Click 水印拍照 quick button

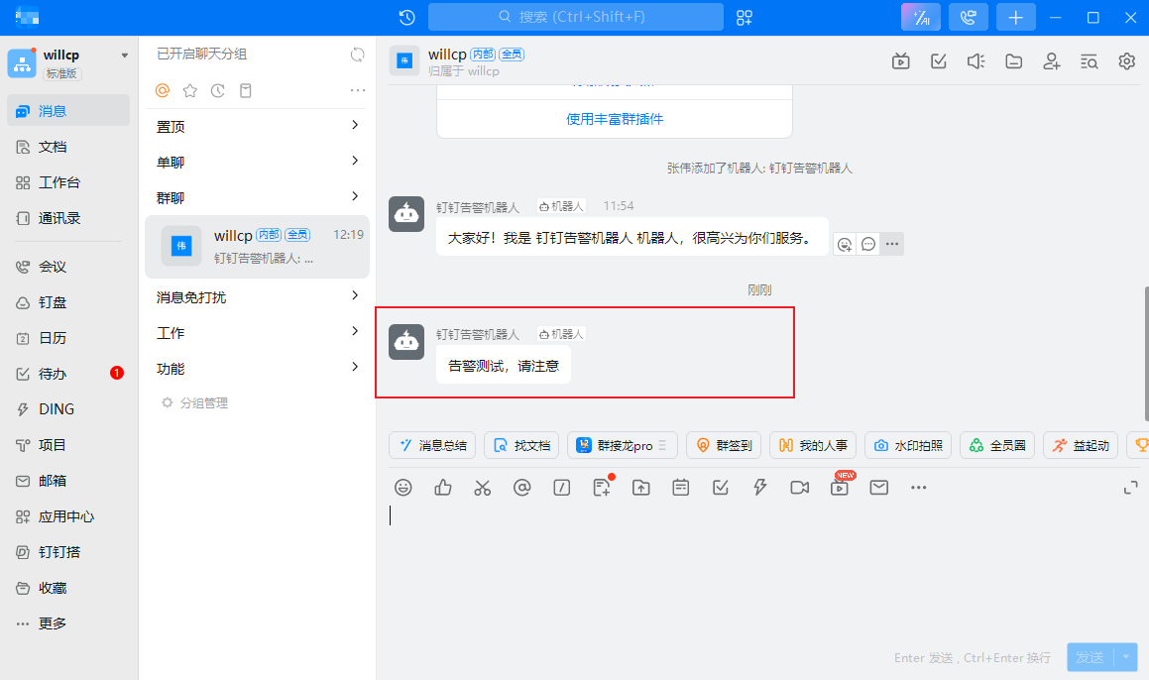click(x=908, y=445)
